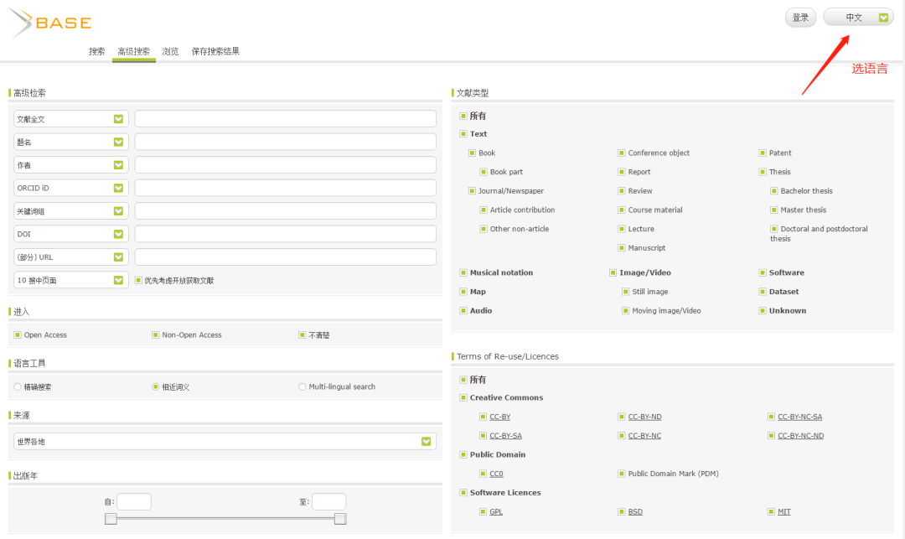Open the 浏览 tab
This screenshot has height=539, width=905.
pyautogui.click(x=170, y=51)
